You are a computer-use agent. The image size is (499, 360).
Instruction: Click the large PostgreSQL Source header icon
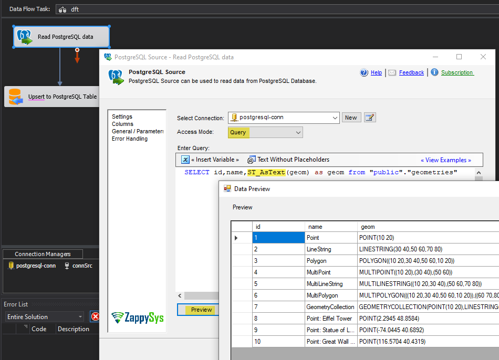click(x=116, y=77)
